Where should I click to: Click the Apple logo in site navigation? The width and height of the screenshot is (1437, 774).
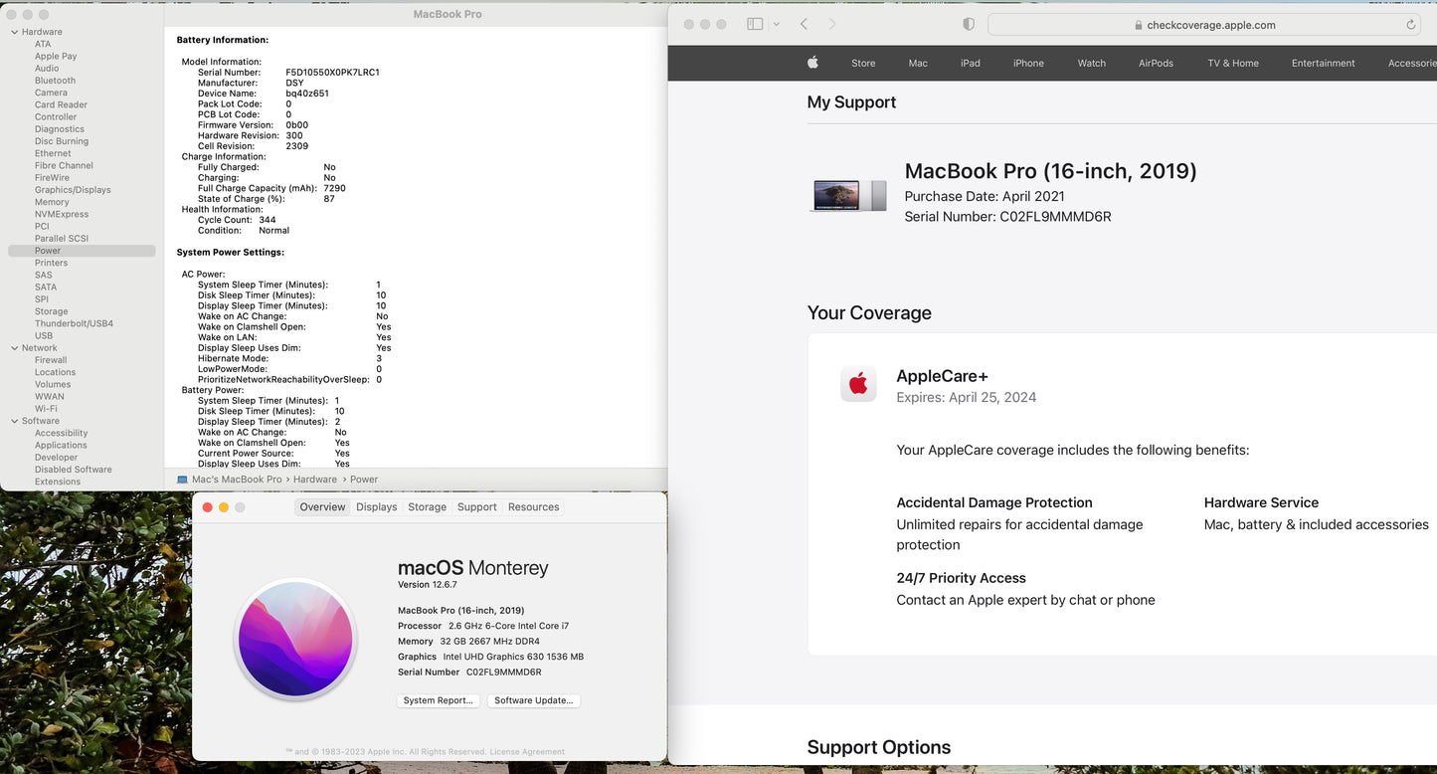coord(812,63)
